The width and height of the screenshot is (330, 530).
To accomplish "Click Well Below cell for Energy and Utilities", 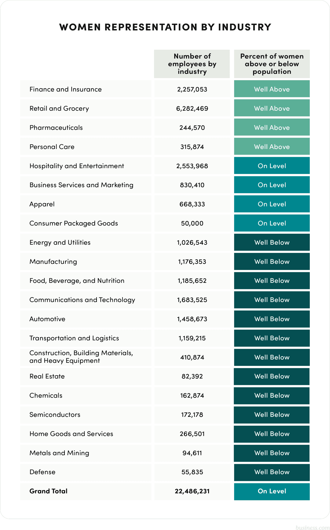I will (272, 243).
